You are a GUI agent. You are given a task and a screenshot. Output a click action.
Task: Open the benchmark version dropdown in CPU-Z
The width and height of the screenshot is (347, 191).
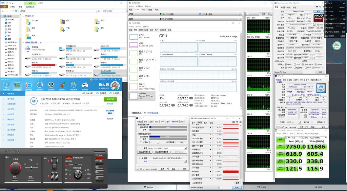click(x=167, y=148)
